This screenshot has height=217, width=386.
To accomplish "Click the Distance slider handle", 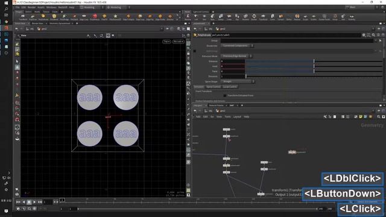I will [x=314, y=61].
